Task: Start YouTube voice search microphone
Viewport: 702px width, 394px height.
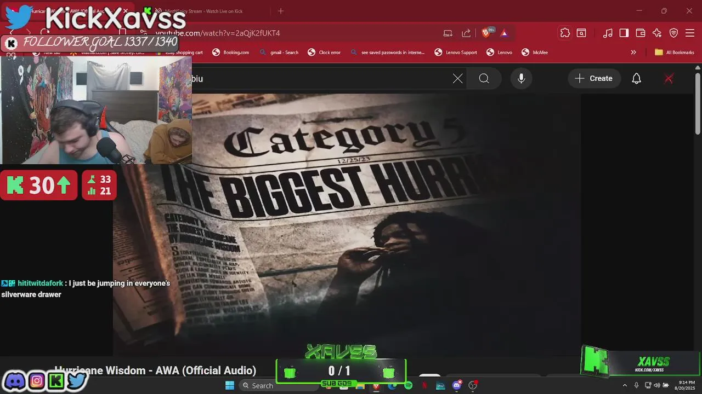Action: click(522, 79)
